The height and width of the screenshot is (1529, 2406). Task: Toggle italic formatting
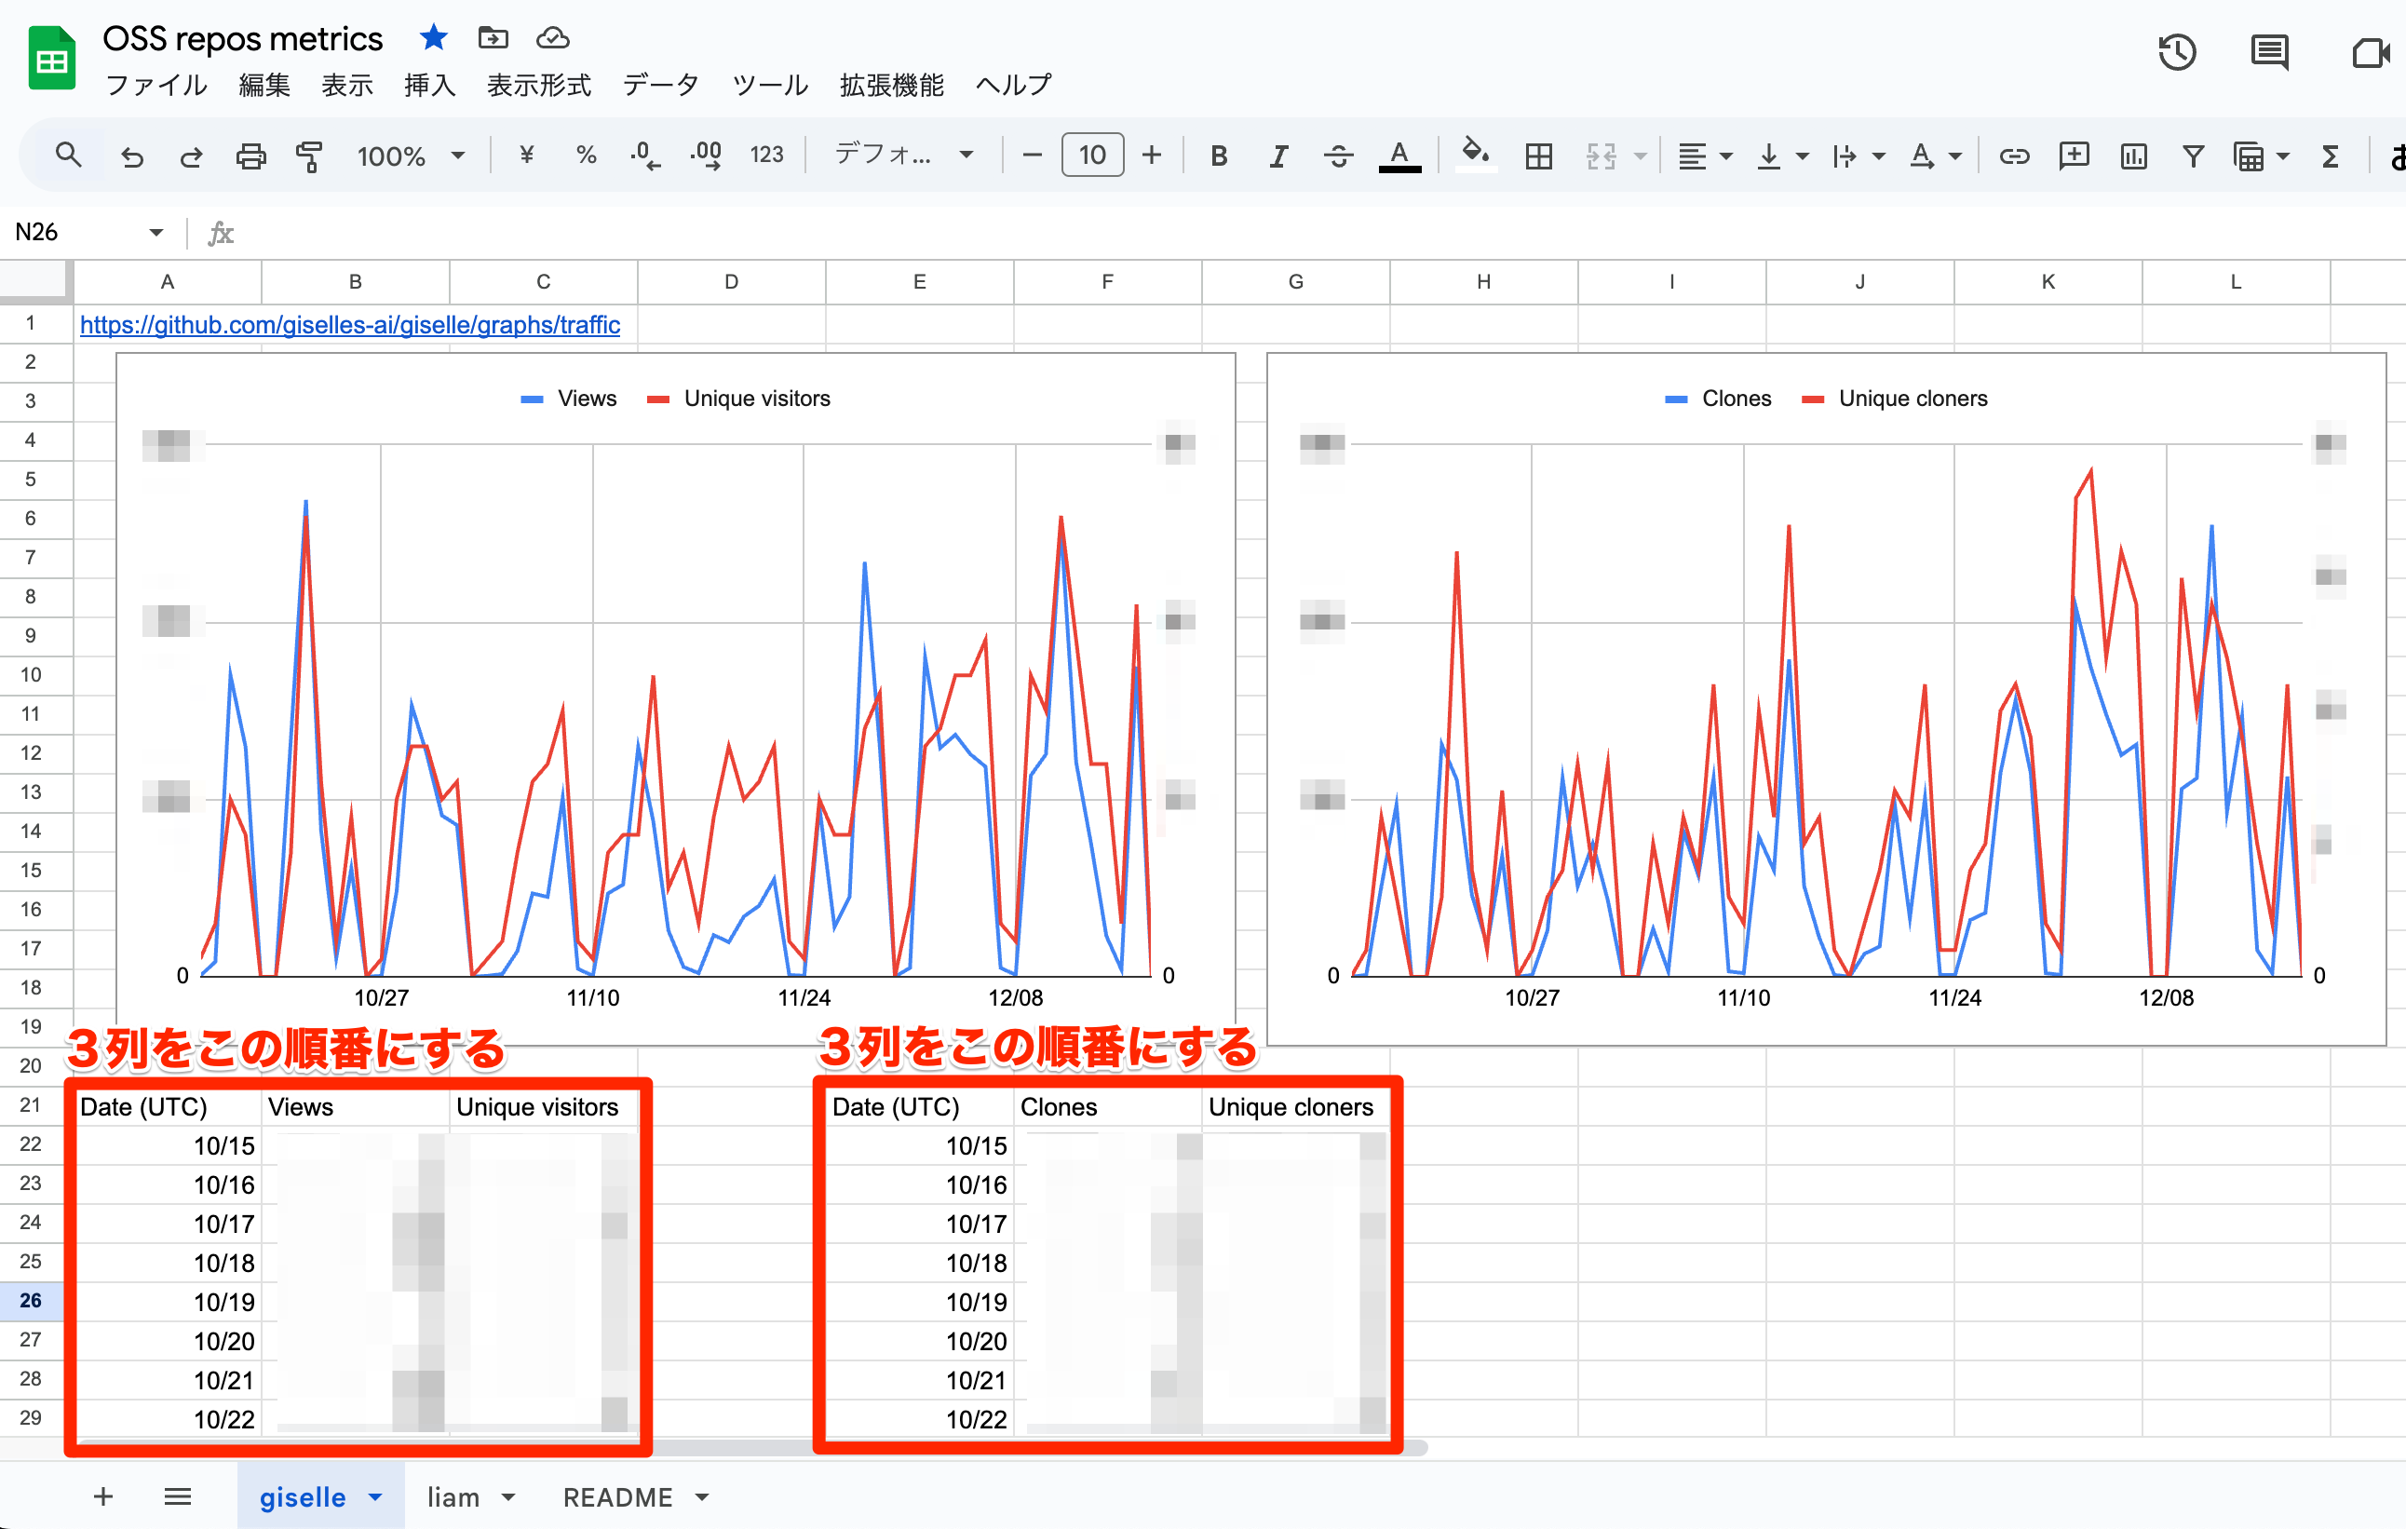[x=1277, y=155]
